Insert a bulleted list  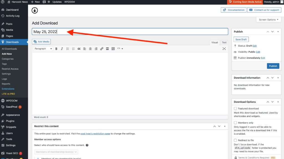tap(68, 49)
